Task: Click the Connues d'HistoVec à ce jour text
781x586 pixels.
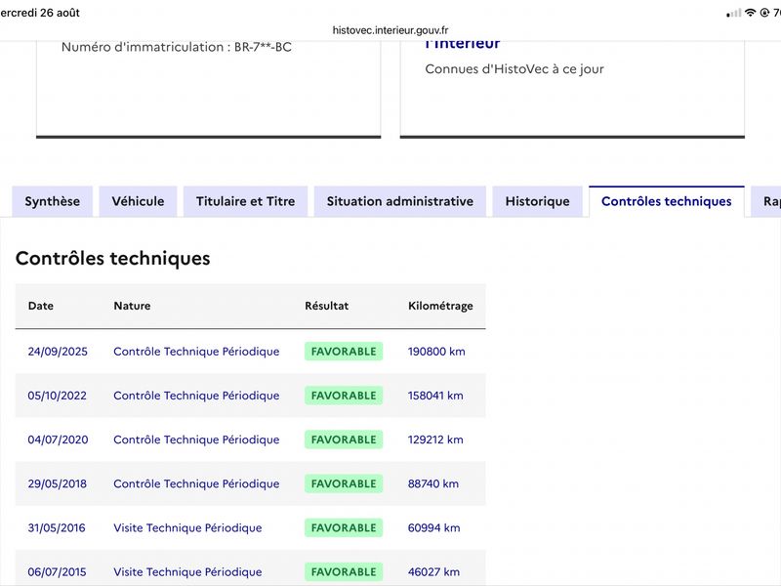Action: tap(514, 69)
